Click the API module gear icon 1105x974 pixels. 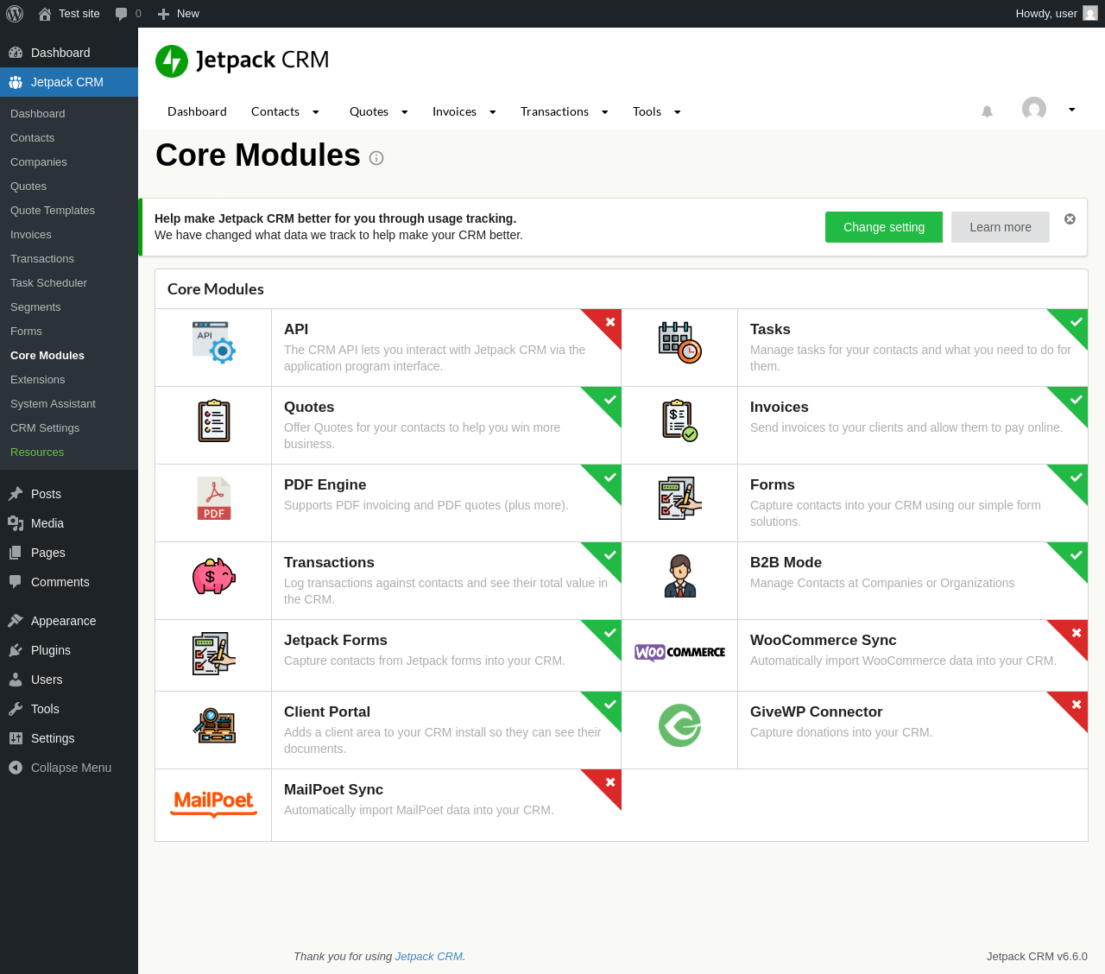[214, 342]
